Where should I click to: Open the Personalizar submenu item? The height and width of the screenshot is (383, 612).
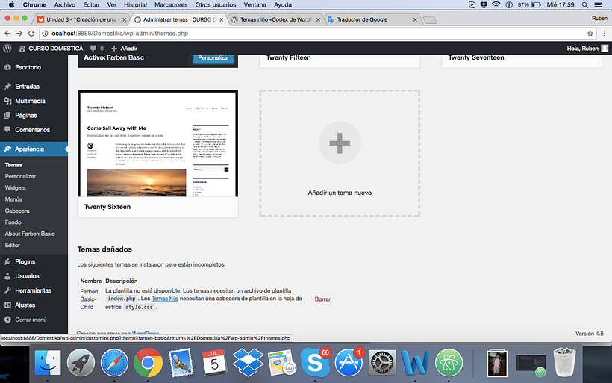click(x=20, y=176)
